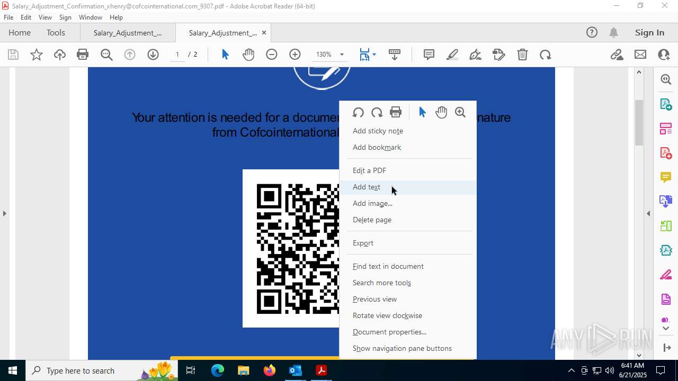Switch to the Tools tab
This screenshot has height=381, width=678.
56,32
